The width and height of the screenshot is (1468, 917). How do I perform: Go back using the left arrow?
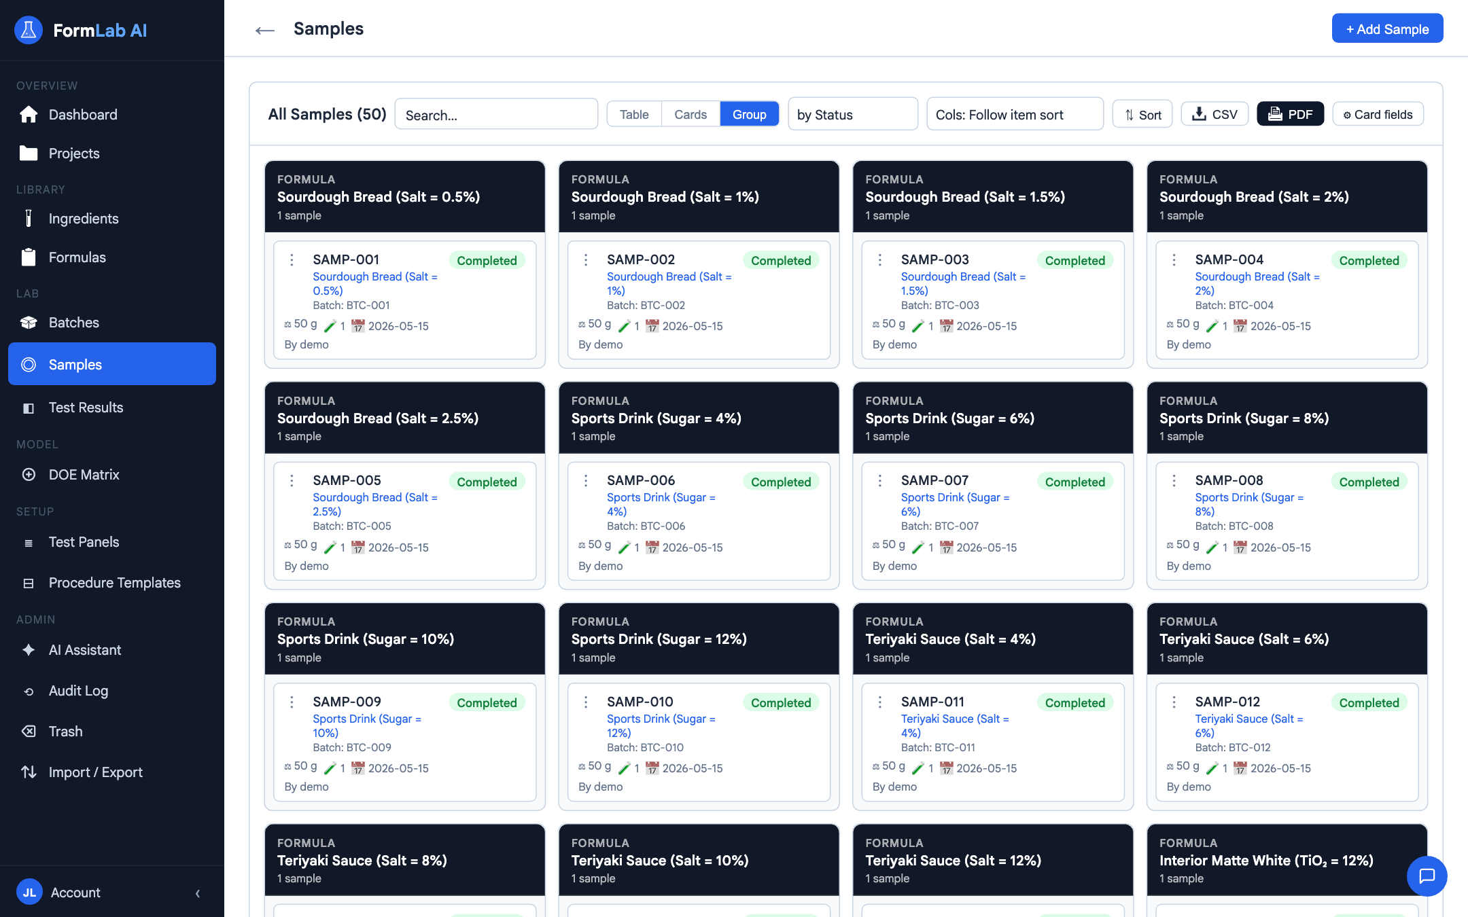[x=265, y=30]
